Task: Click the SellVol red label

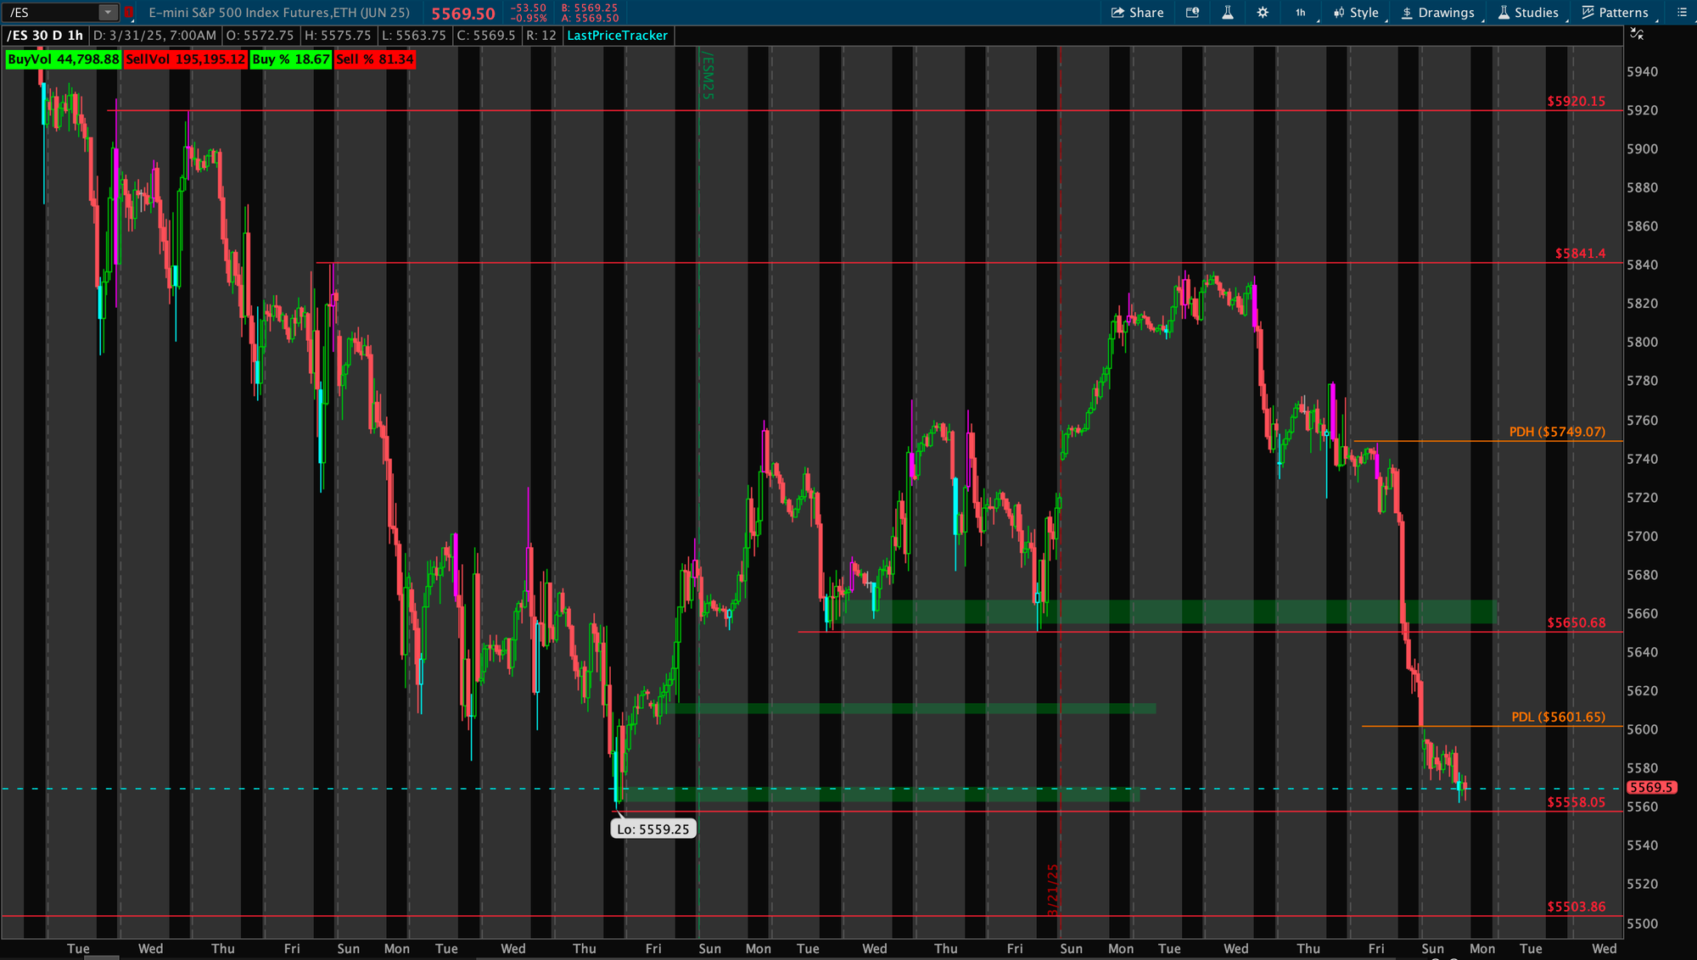Action: coord(185,59)
